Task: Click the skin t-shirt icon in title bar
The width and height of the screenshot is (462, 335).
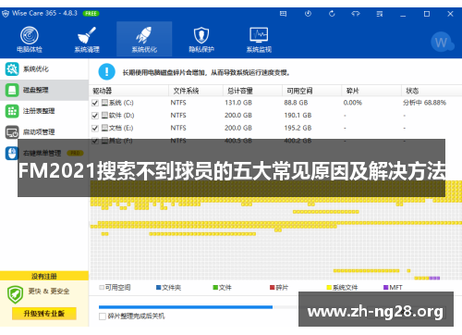Action: pyautogui.click(x=356, y=14)
